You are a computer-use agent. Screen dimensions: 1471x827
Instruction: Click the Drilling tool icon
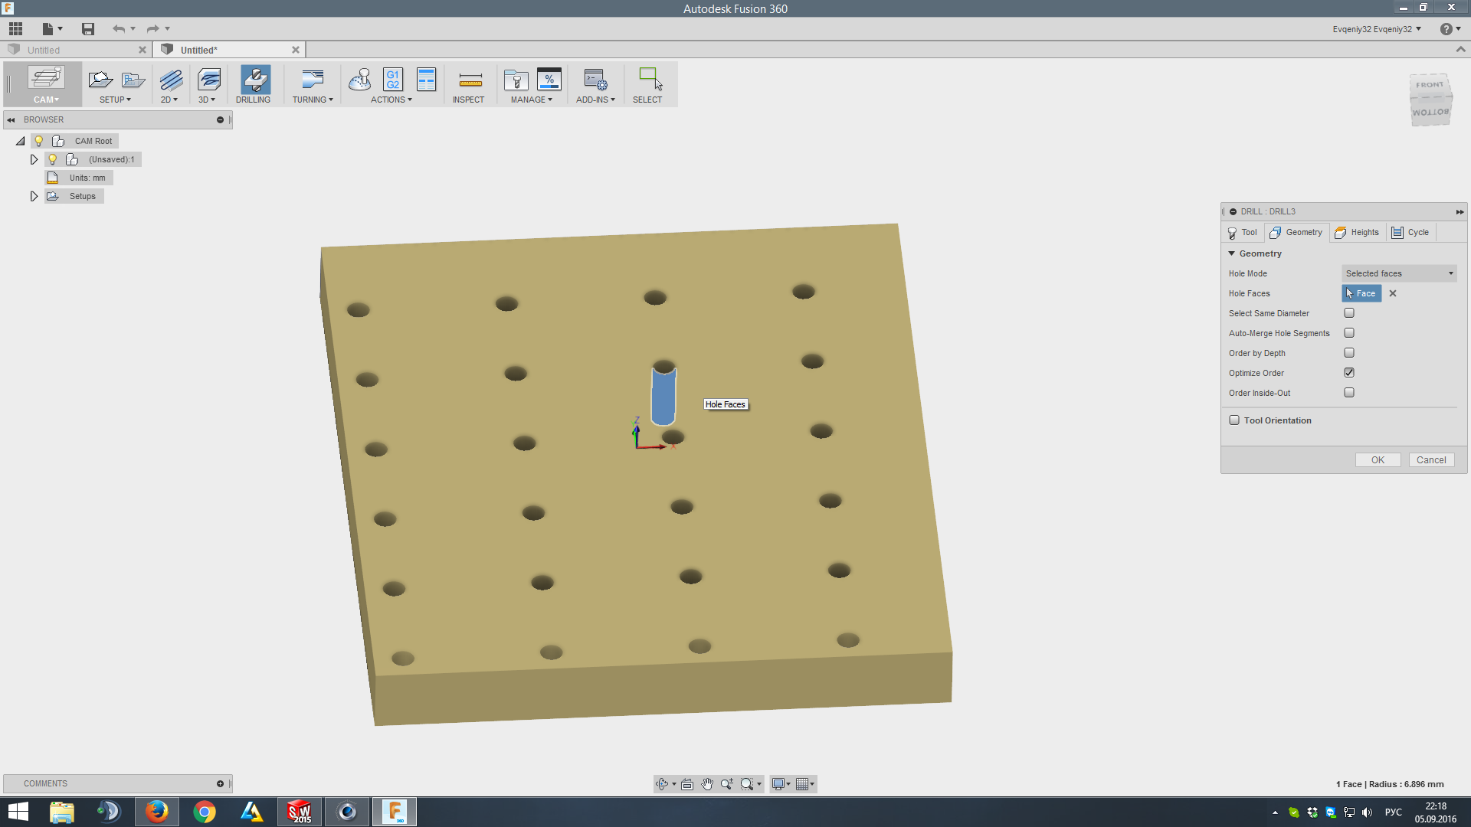tap(254, 80)
